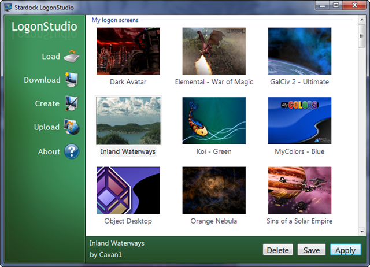This screenshot has height=267, width=370.
Task: Click the "GalCiv 2 - Ultimate" caption
Action: tap(299, 82)
